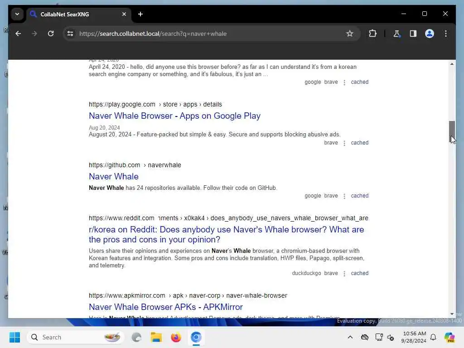
Task: Open Chrome Labs flask icon
Action: point(396,34)
